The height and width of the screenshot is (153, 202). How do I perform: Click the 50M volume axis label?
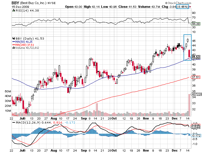8,92
